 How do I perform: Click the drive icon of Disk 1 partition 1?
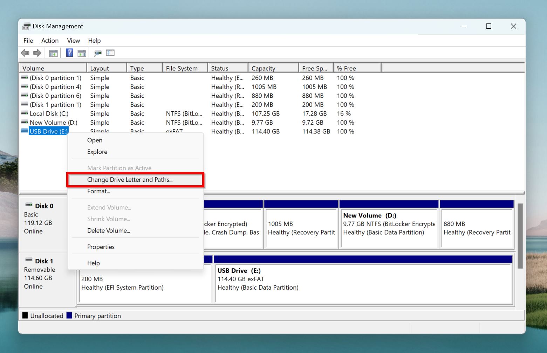tap(25, 104)
